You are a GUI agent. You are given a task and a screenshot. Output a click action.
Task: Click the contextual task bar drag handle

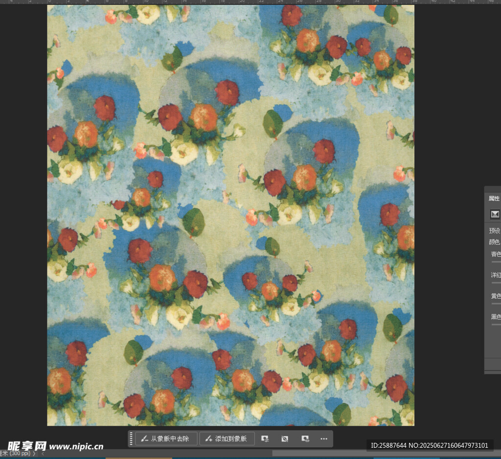[131, 438]
